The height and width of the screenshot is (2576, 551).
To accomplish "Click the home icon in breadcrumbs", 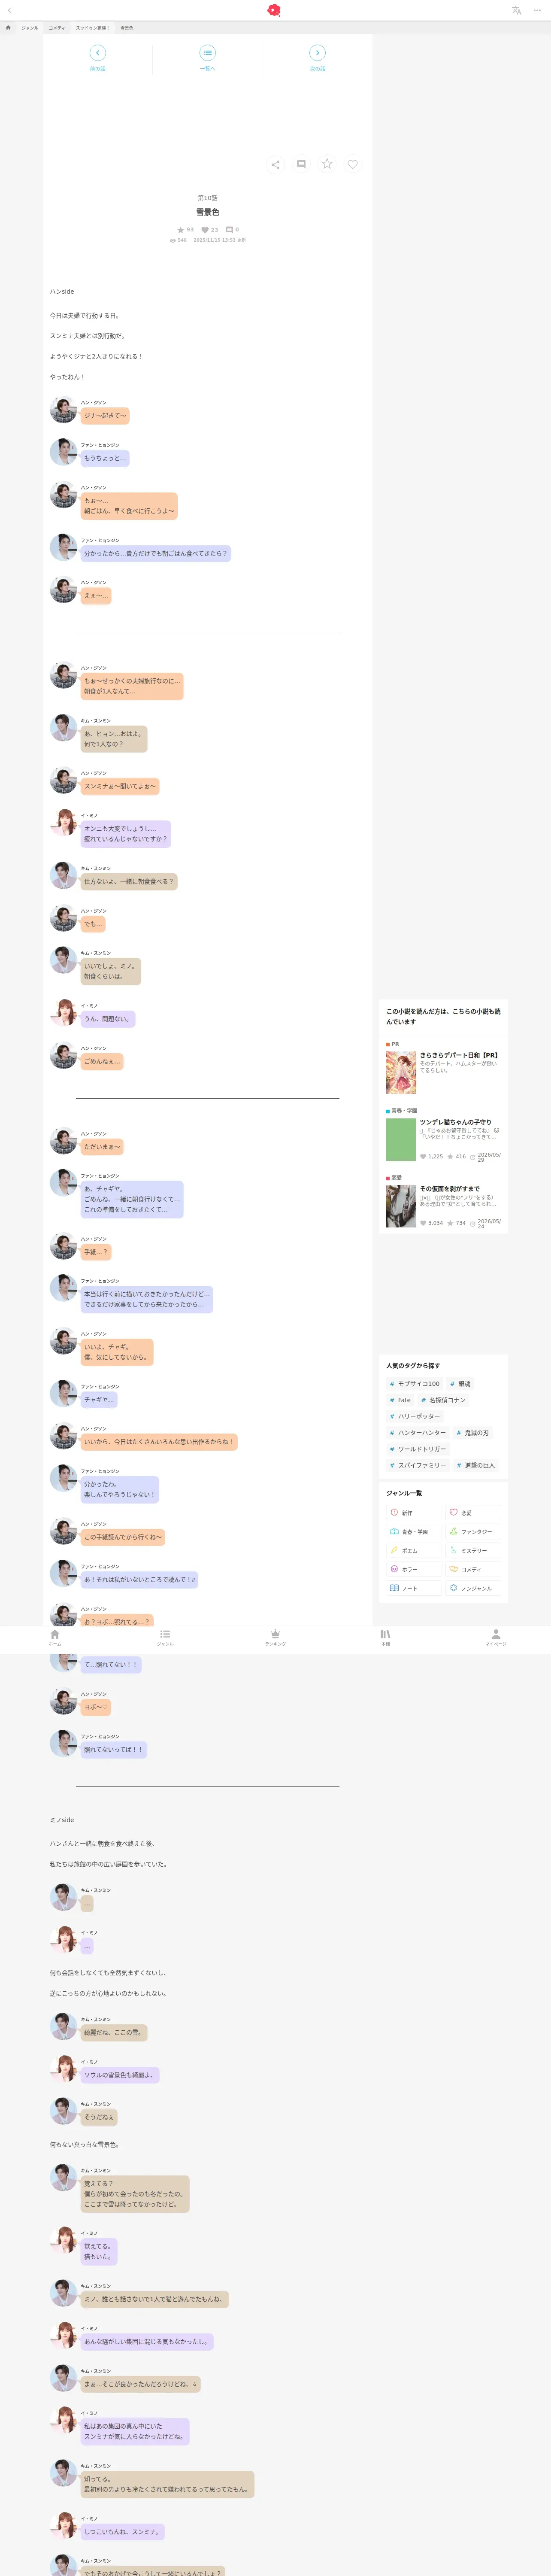I will click(8, 28).
